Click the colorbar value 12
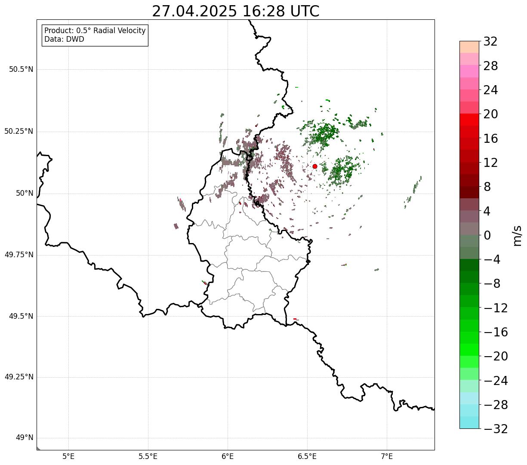This screenshot has height=465, width=527. point(490,163)
